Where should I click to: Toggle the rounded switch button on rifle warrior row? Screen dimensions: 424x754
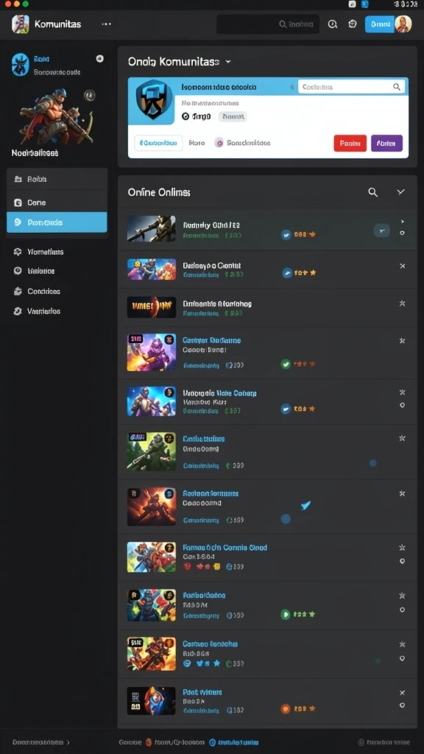pyautogui.click(x=382, y=230)
